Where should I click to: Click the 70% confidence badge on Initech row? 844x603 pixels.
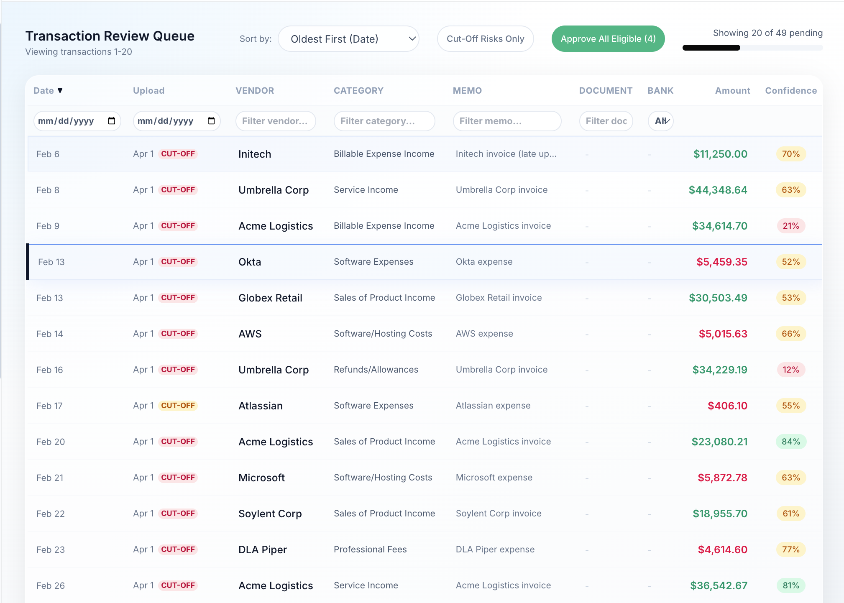coord(791,154)
